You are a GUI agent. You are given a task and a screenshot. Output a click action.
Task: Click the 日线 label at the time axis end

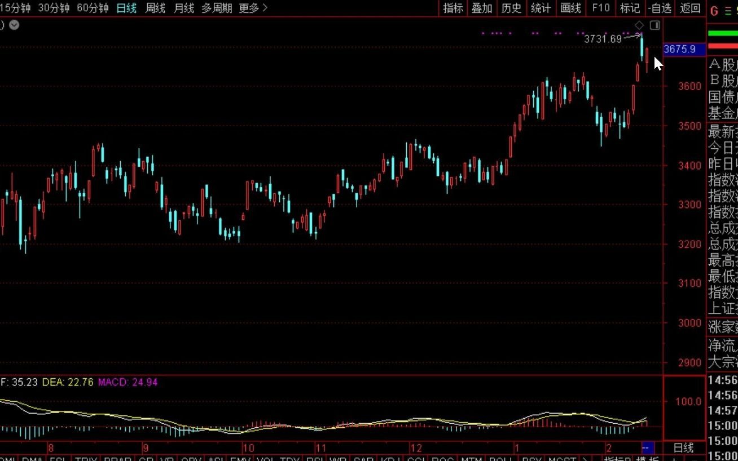[x=684, y=448]
